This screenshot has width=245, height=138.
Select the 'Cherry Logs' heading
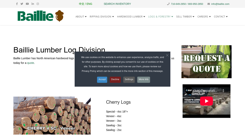coord(118,102)
